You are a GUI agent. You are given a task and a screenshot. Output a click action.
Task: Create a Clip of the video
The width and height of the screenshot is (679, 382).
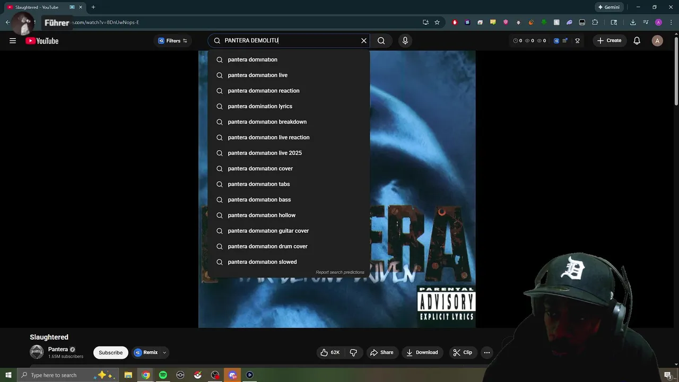[x=463, y=352]
